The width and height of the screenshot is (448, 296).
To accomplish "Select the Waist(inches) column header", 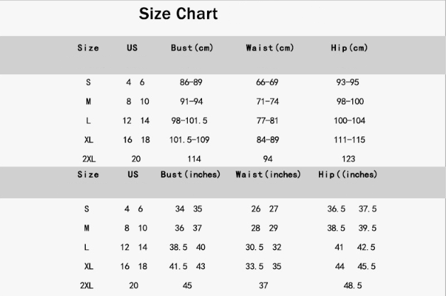I will coord(268,174).
